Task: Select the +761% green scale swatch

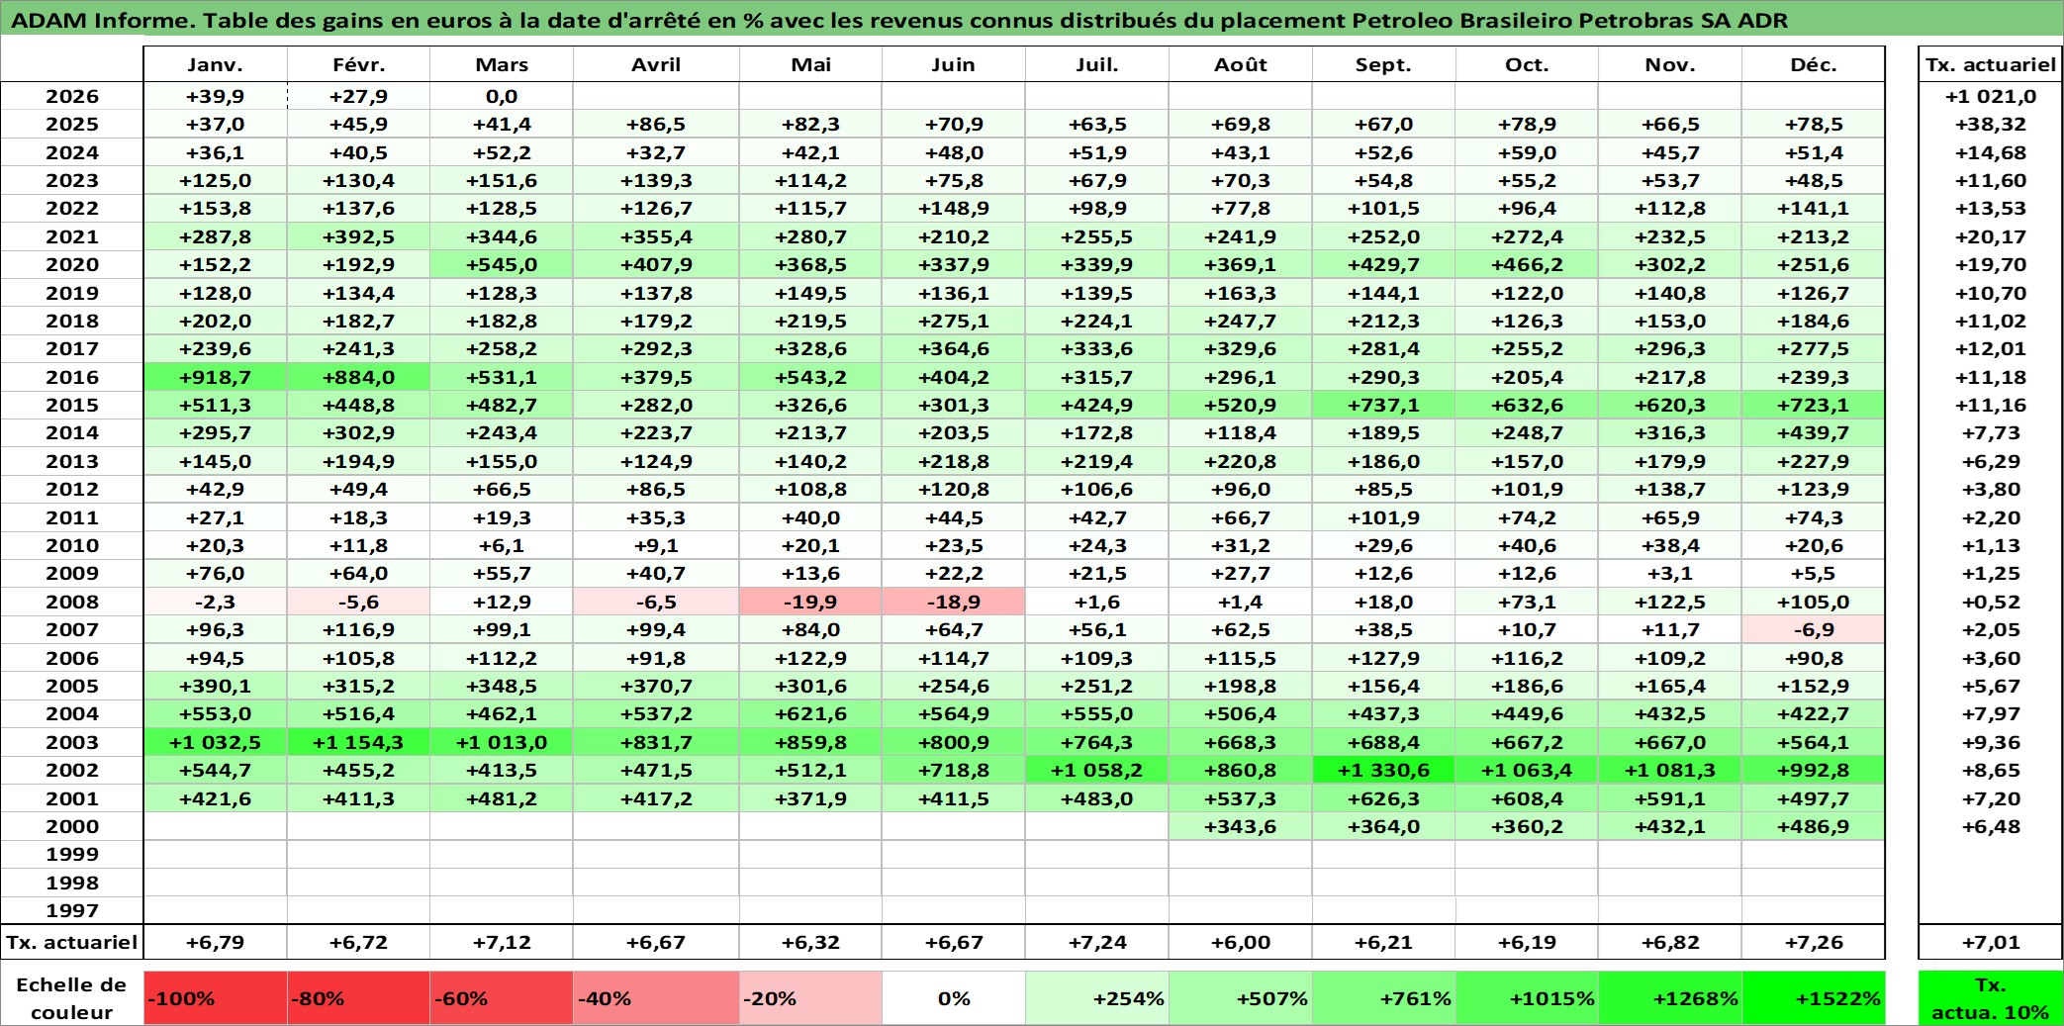Action: [x=1383, y=997]
